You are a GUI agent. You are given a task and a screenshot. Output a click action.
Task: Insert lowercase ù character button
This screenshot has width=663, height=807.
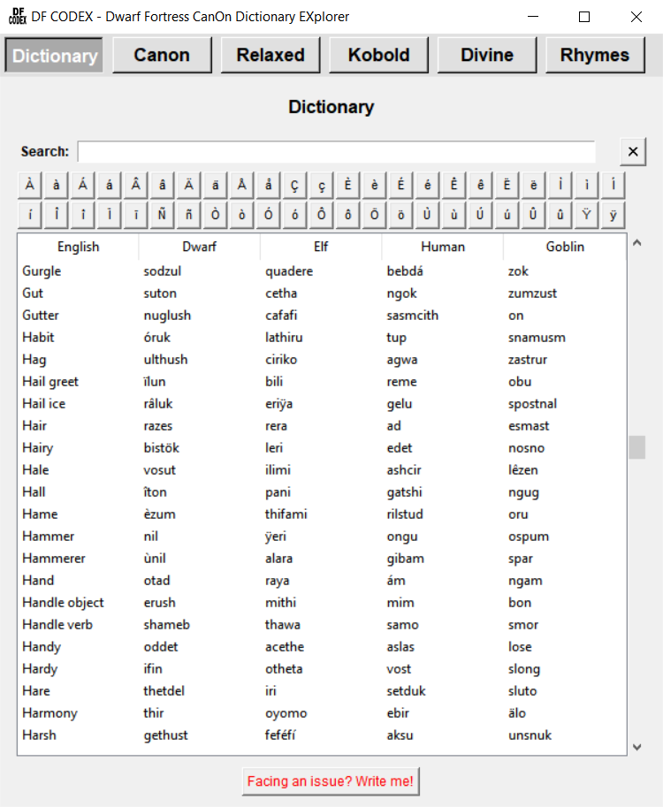point(453,215)
